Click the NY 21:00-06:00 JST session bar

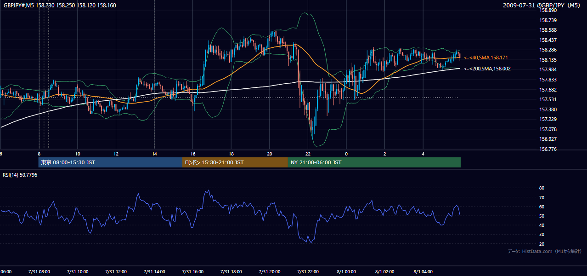point(374,162)
